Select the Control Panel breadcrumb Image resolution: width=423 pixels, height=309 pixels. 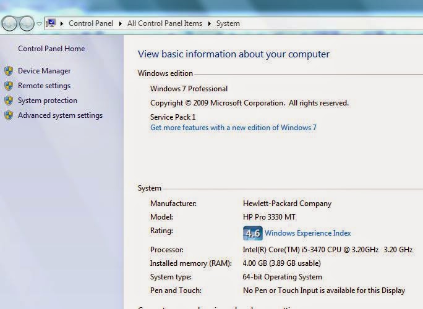click(x=91, y=23)
